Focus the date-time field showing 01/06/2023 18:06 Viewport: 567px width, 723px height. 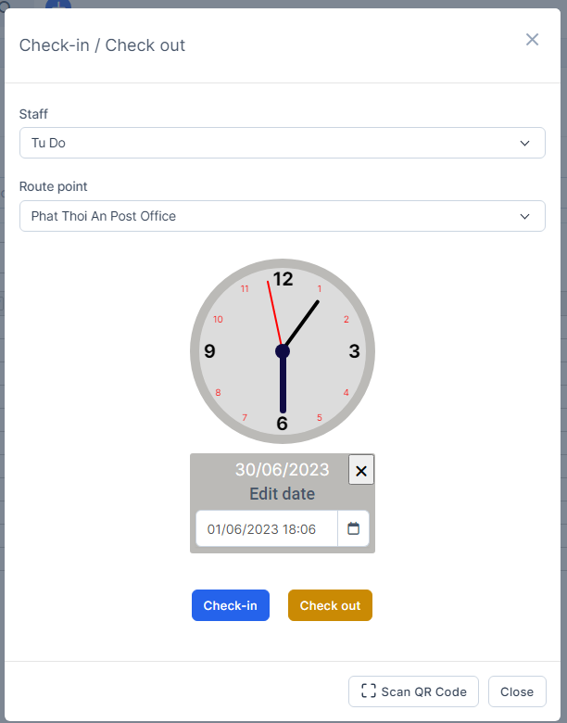click(266, 529)
